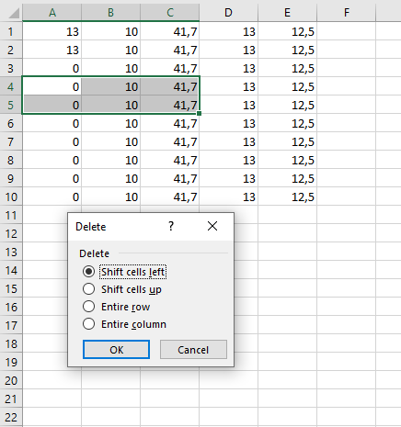
Task: Confirm deletion with the OK button
Action: pyautogui.click(x=116, y=349)
